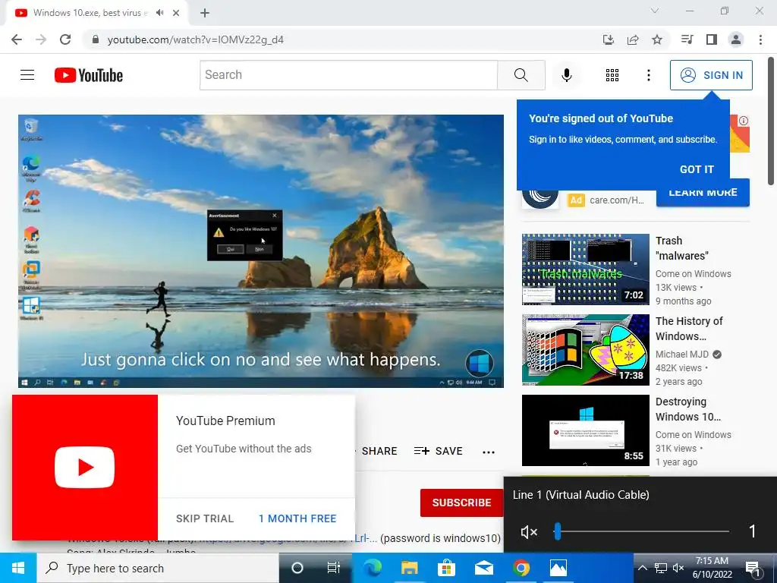Viewport: 777px width, 583px height.
Task: Open Mail app from taskbar
Action: click(483, 568)
